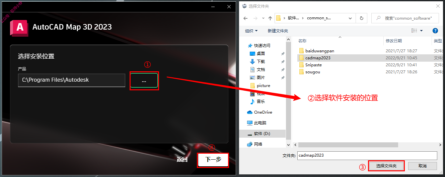
Task: Sort by the 名称 column header
Action: pos(302,41)
